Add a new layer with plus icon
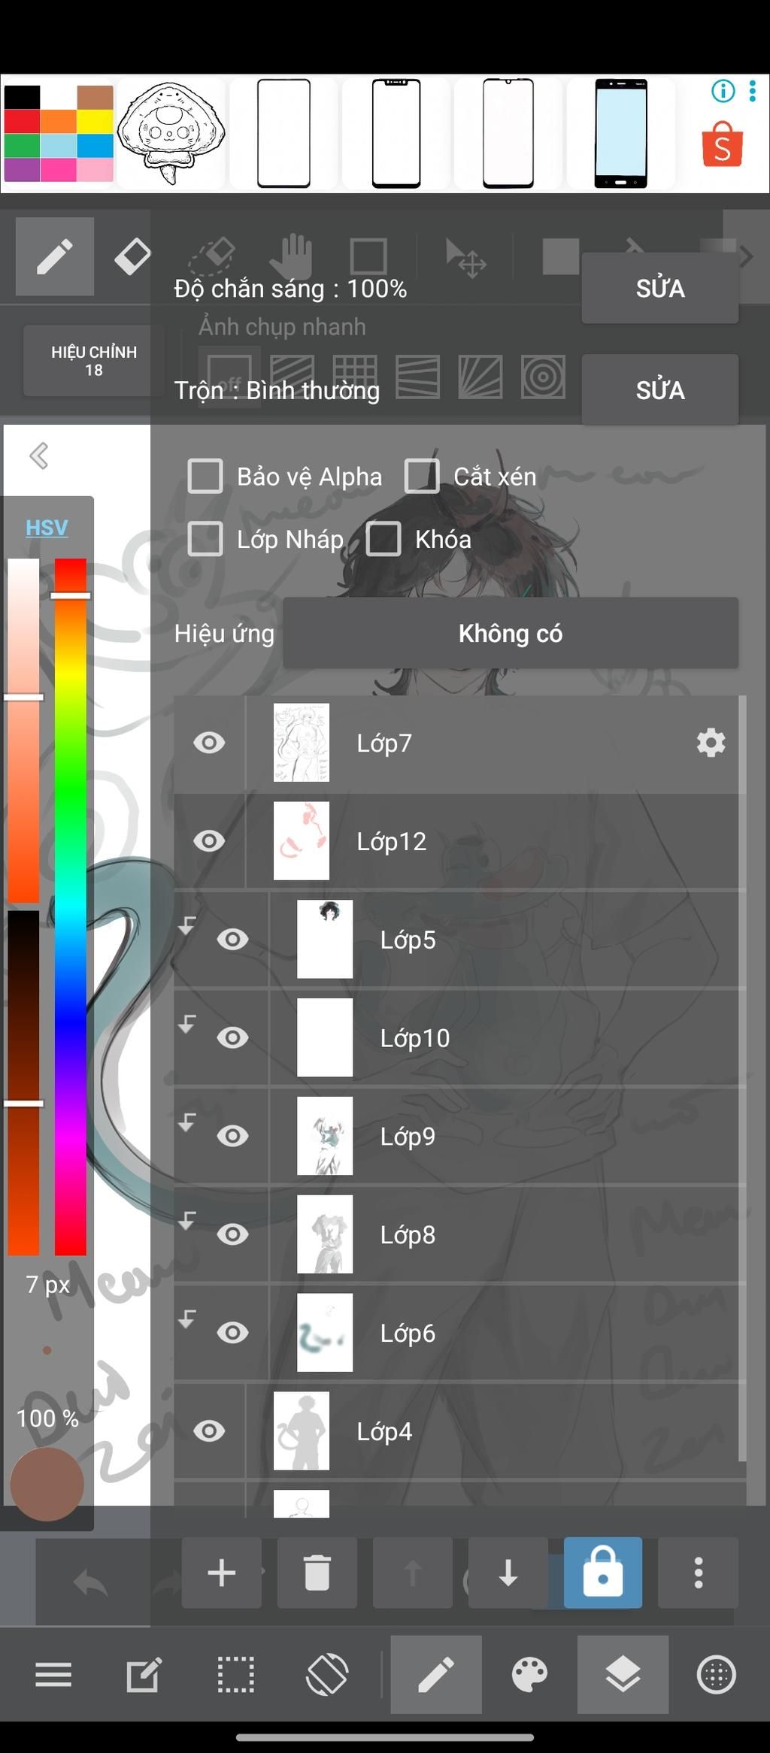 pyautogui.click(x=222, y=1573)
